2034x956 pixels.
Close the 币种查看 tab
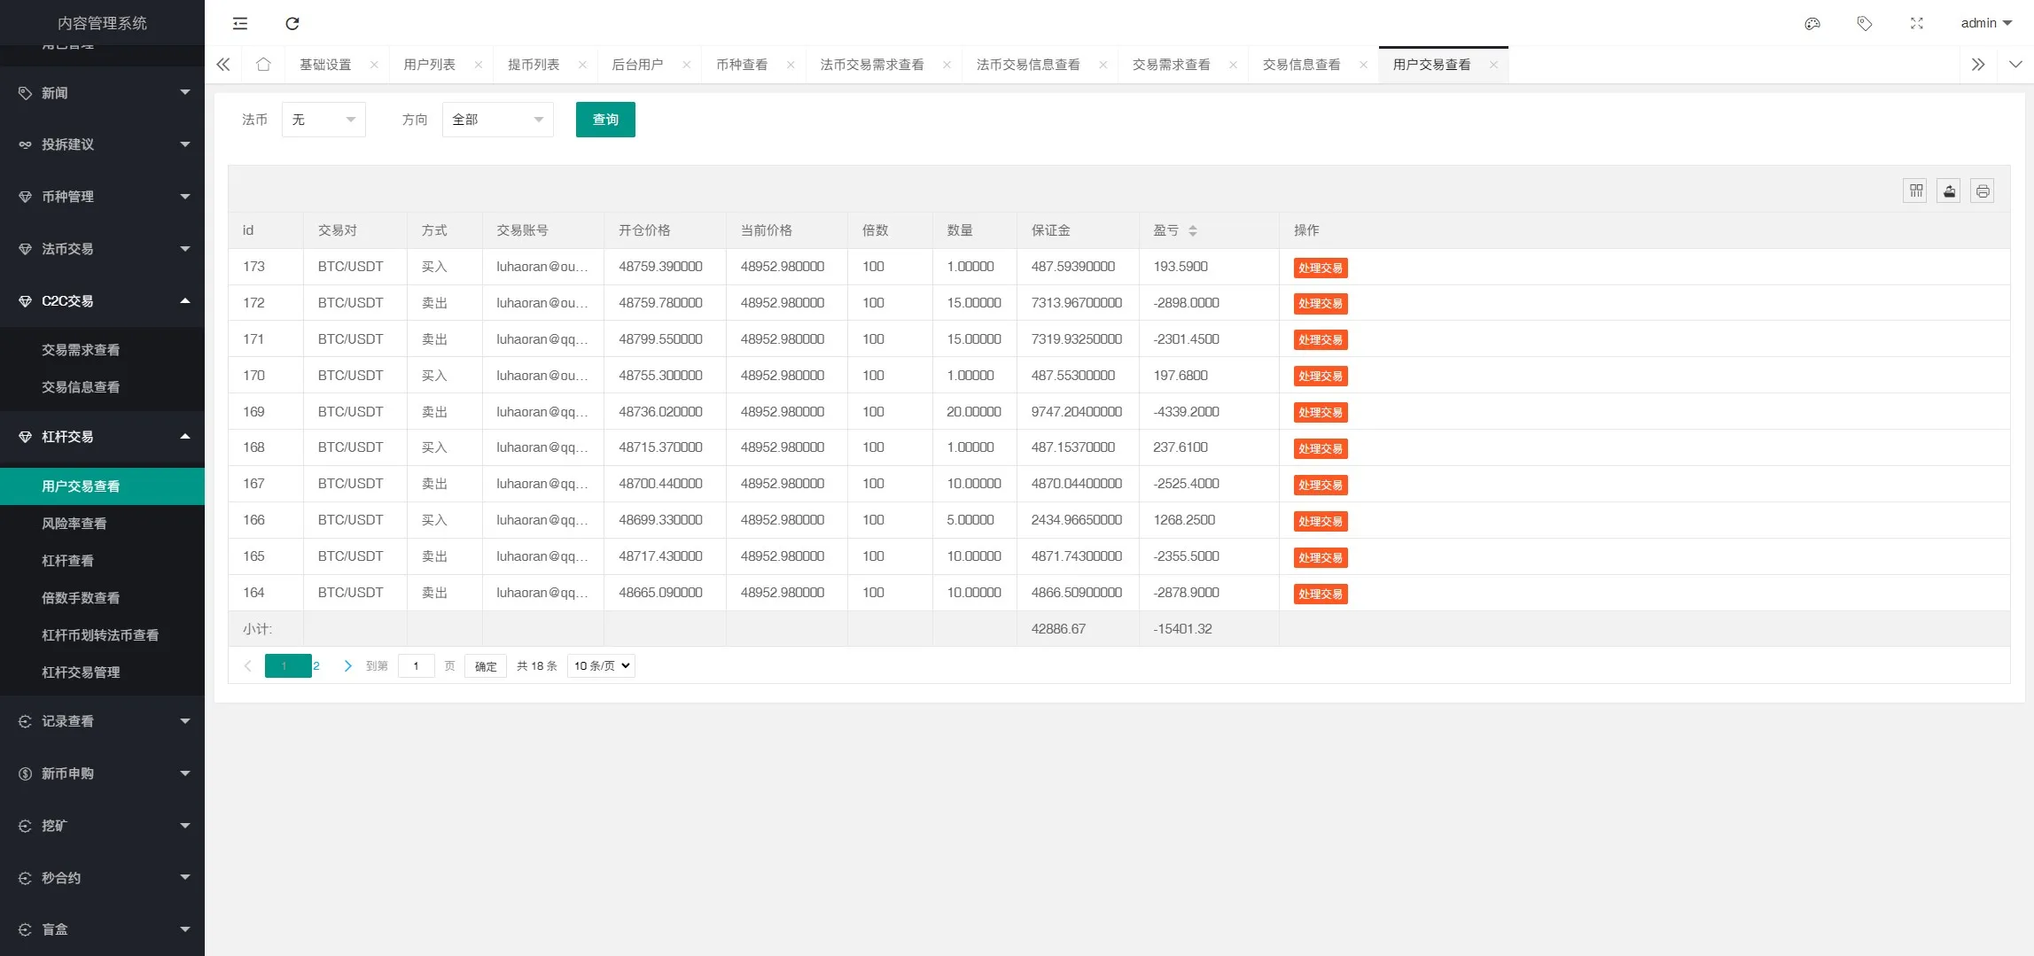(791, 65)
